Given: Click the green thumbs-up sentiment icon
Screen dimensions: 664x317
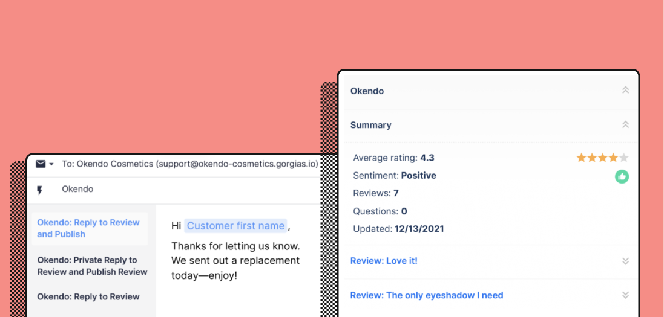Looking at the screenshot, I should coord(622,177).
